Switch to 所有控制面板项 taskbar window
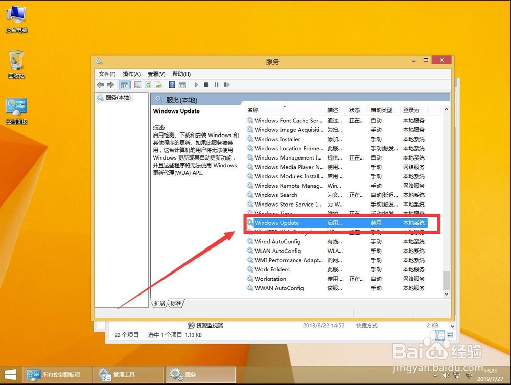This screenshot has height=385, width=511. tap(57, 375)
